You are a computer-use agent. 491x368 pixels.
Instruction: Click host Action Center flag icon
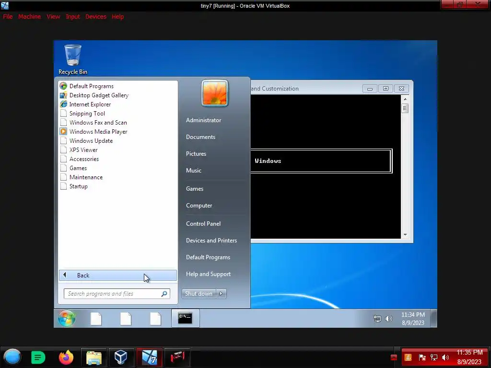(422, 357)
